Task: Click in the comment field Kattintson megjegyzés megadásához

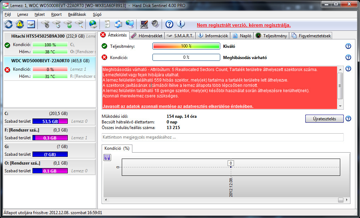Action: [x=222, y=137]
